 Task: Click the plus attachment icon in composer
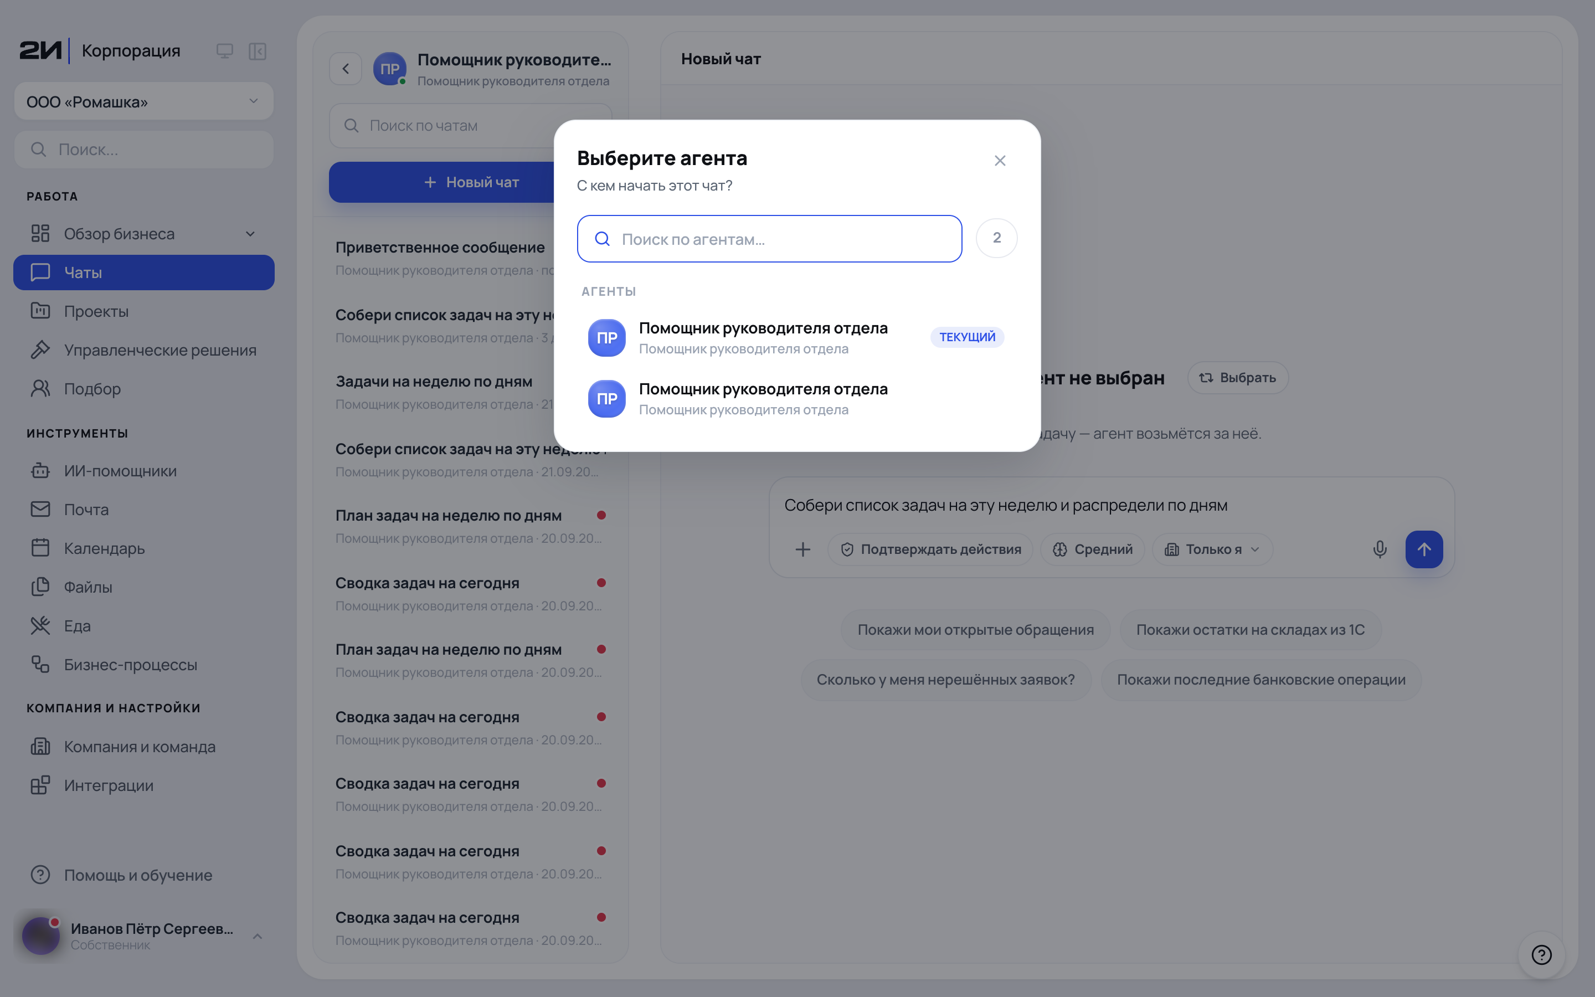(x=803, y=549)
